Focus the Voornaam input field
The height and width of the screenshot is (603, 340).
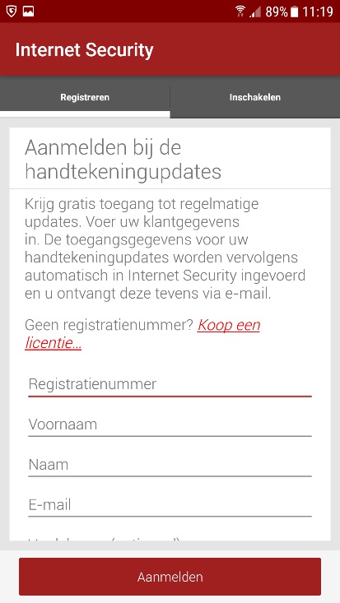(x=170, y=425)
